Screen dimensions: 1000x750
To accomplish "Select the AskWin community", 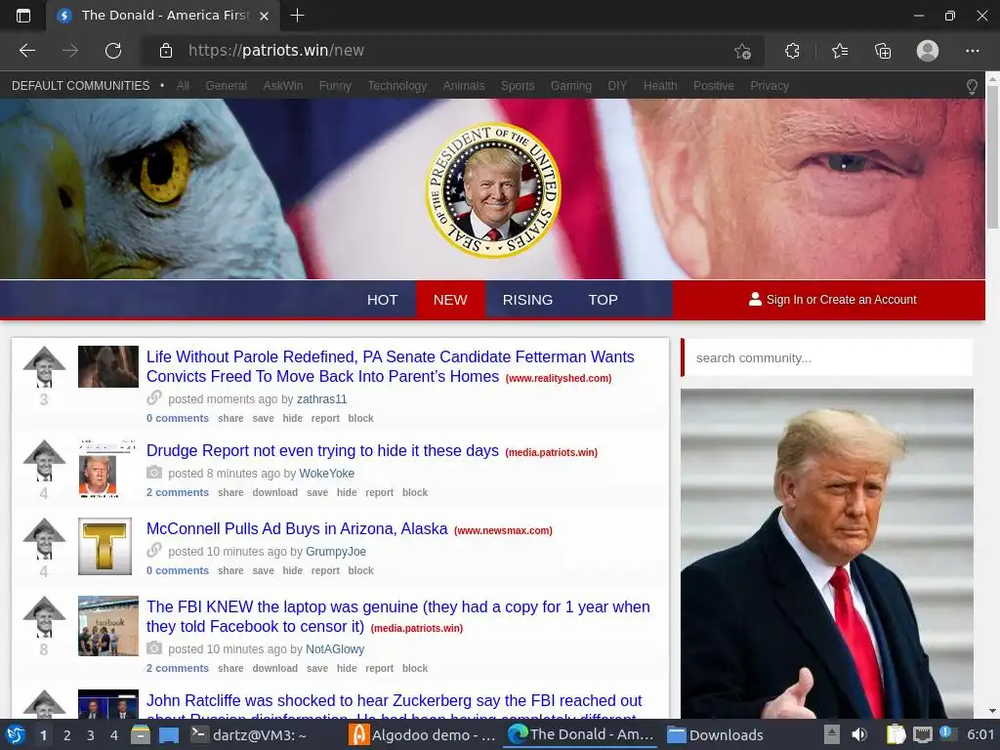I will (283, 86).
